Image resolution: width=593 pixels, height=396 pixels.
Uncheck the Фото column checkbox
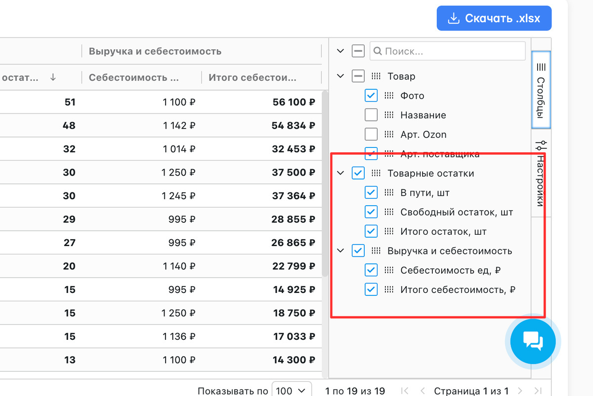[371, 96]
